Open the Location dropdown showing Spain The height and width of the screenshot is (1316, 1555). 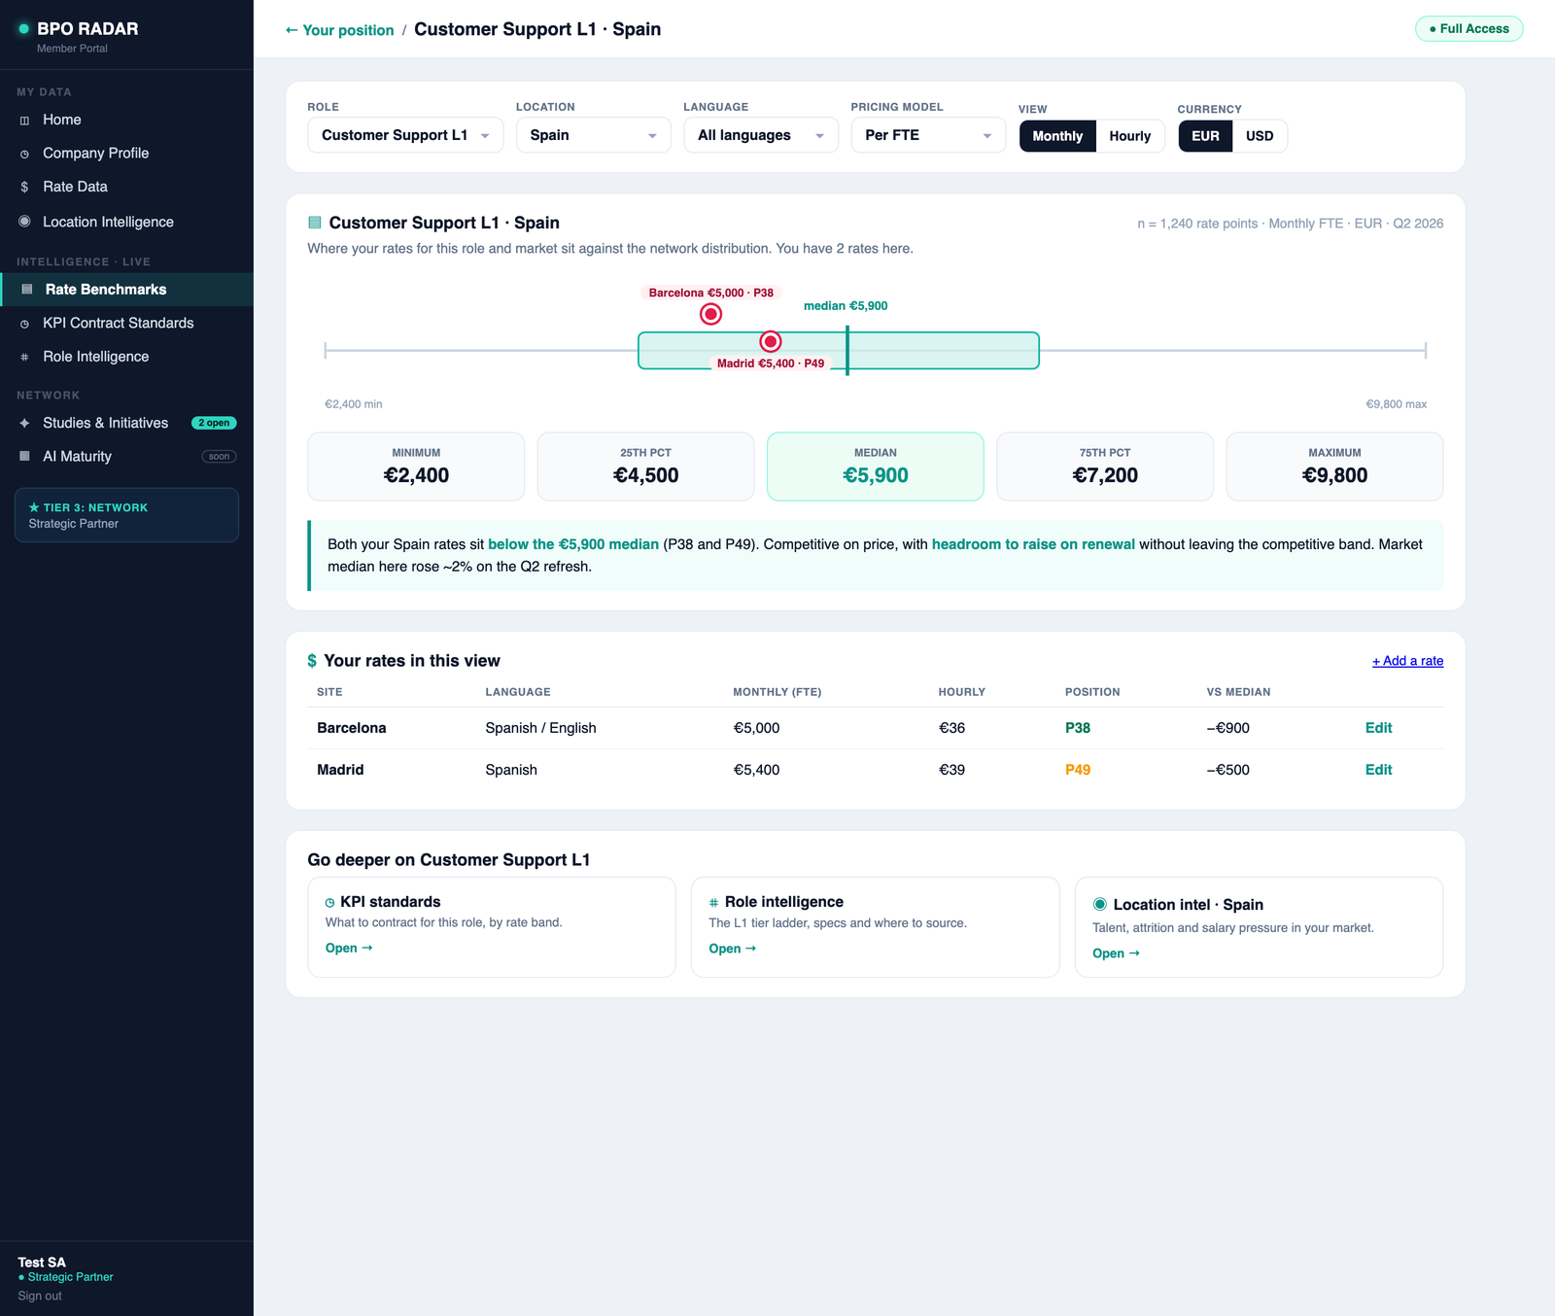(594, 135)
